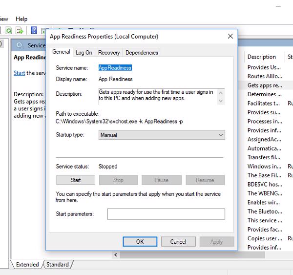Click OK to confirm properties
This screenshot has width=293, height=275.
pyautogui.click(x=140, y=241)
